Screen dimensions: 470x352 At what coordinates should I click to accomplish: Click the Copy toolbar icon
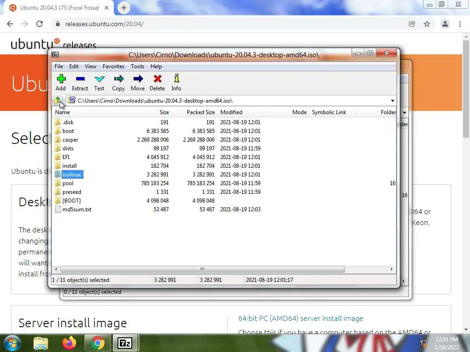pyautogui.click(x=119, y=79)
